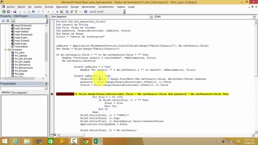This screenshot has height=145, width=258.
Task: Click the Undo arrow icon
Action: [39, 12]
